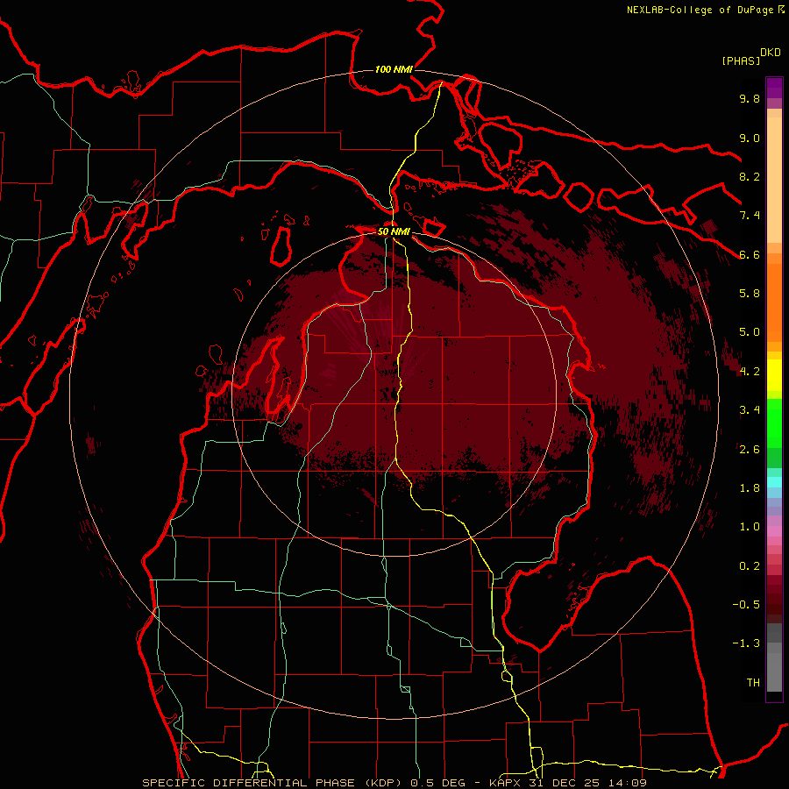789x789 pixels.
Task: Click the 5.0 scale value
Action: (x=750, y=332)
